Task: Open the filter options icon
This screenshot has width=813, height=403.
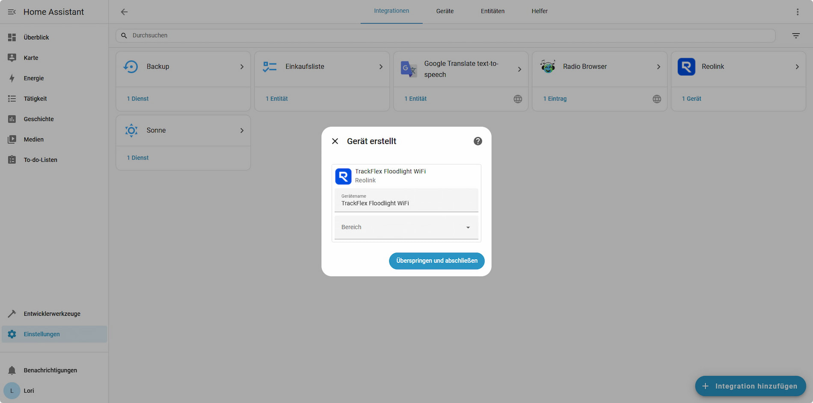Action: (796, 36)
